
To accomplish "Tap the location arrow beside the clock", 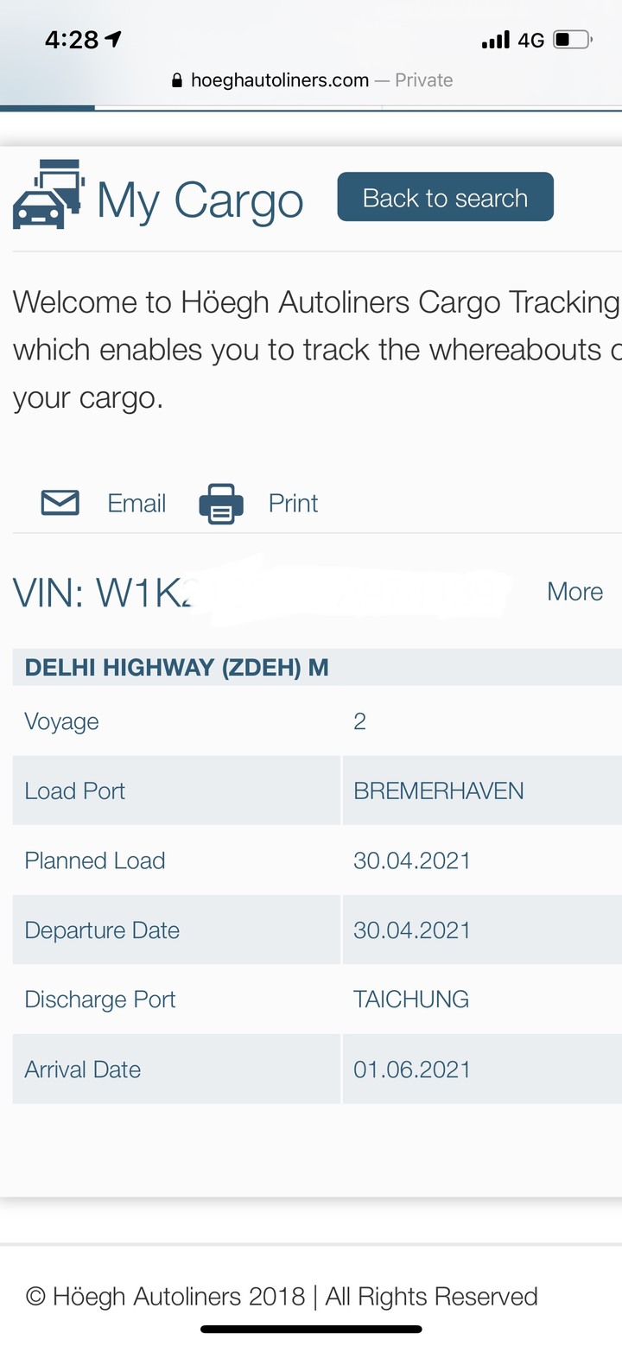I will [x=113, y=39].
